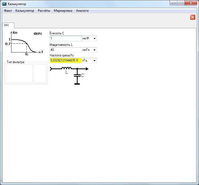Select the НЧ tab
The height and width of the screenshot is (185, 199).
click(7, 25)
